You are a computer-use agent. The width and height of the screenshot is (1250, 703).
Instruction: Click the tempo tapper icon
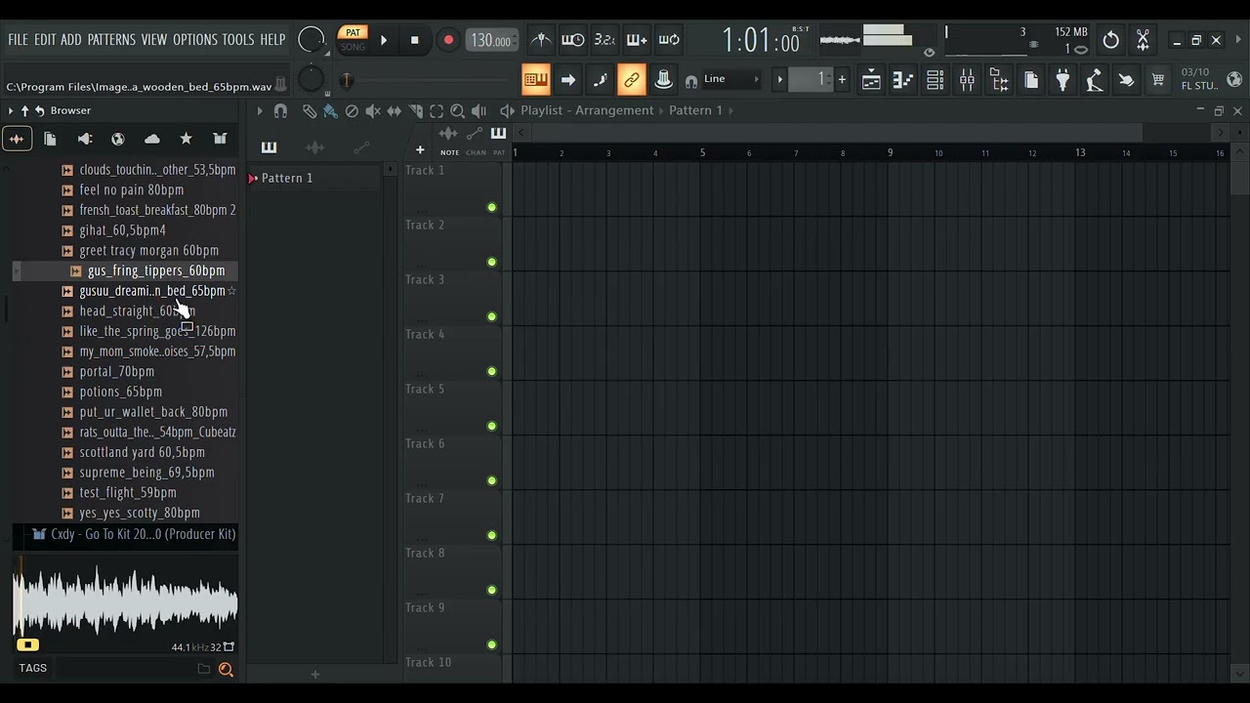coord(1095,80)
